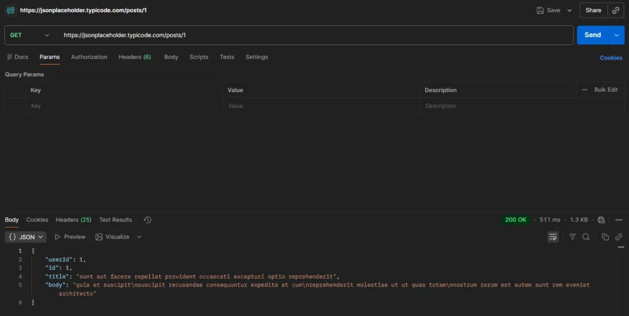Click the request title URL at top

tap(84, 10)
